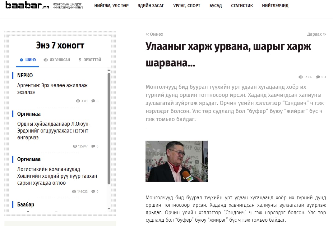Open the НИЙТЛЭЛЧИД menu

pos(275,6)
